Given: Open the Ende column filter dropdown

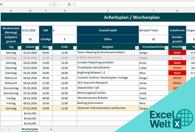Looking at the screenshot, I should point(75,48).
